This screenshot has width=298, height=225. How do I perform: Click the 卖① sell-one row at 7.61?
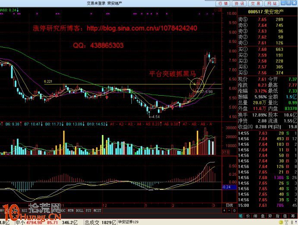click(x=267, y=43)
